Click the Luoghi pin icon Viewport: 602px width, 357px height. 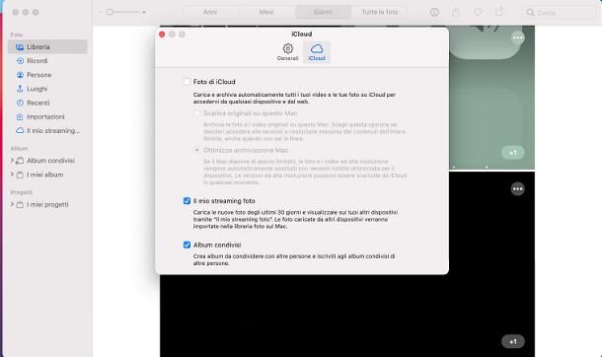(20, 89)
